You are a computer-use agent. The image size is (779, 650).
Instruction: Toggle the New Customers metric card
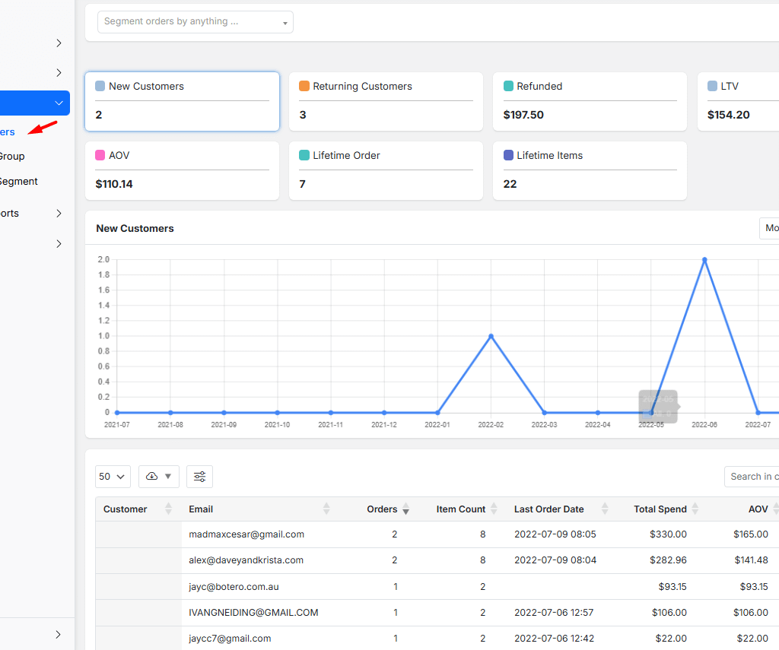pos(182,101)
